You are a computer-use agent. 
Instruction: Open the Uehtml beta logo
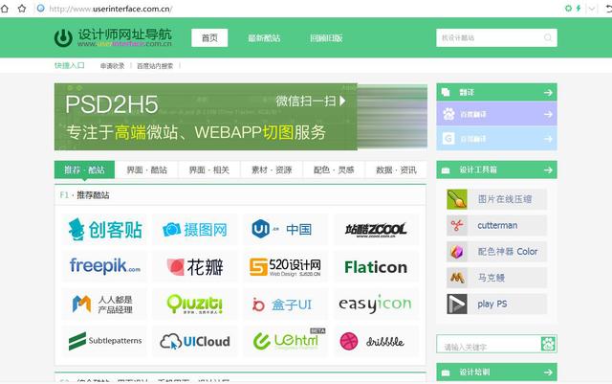(286, 341)
